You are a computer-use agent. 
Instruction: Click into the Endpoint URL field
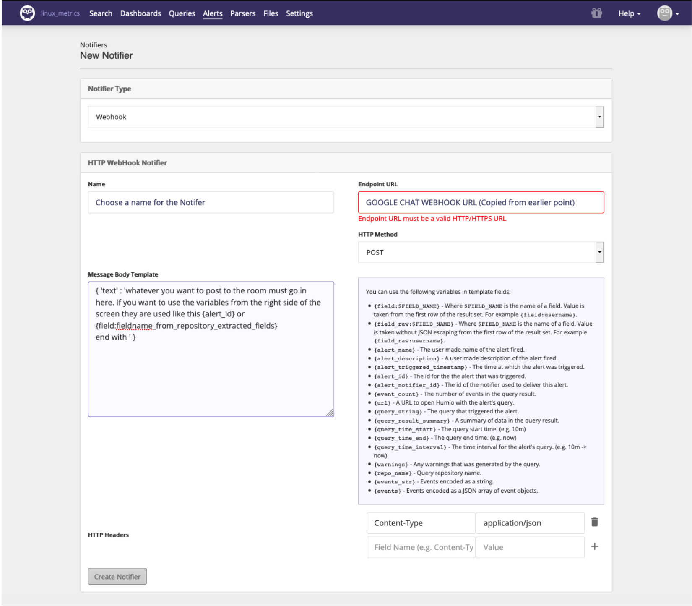click(x=481, y=202)
